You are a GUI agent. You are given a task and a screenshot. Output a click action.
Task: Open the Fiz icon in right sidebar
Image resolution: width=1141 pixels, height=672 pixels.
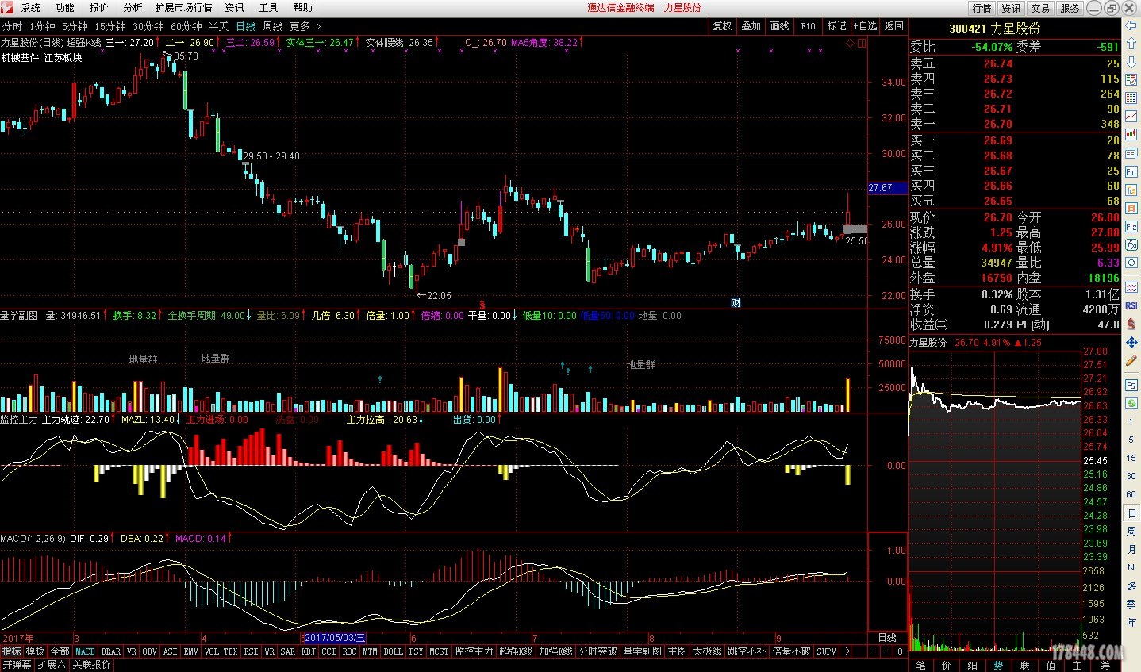click(1131, 227)
